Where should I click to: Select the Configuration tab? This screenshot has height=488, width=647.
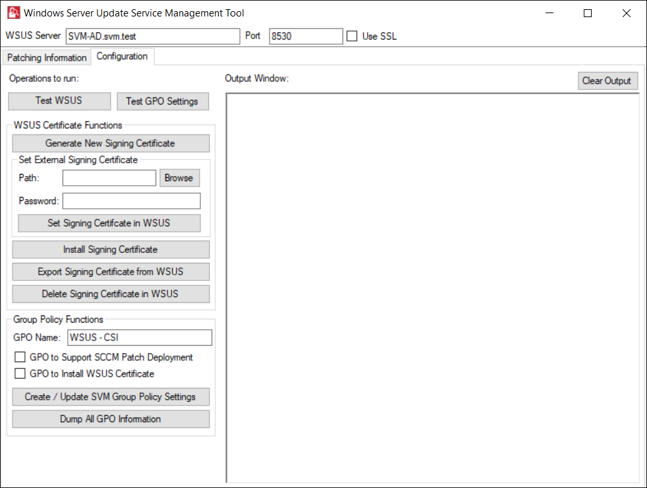[x=122, y=57]
